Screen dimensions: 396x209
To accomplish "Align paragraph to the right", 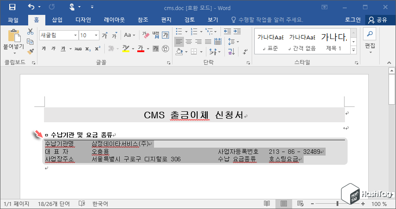I will (x=198, y=42).
